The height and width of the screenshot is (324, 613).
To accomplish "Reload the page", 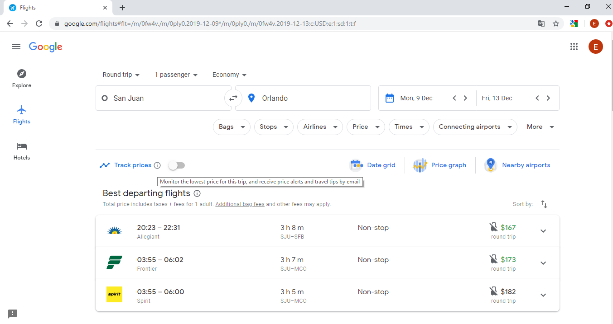I will tap(39, 23).
